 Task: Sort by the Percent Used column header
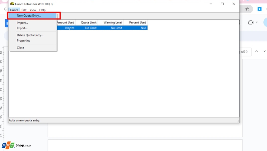click(x=136, y=22)
